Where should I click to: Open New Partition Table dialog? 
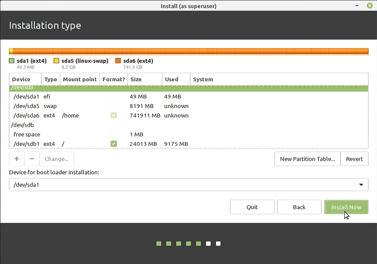point(307,159)
